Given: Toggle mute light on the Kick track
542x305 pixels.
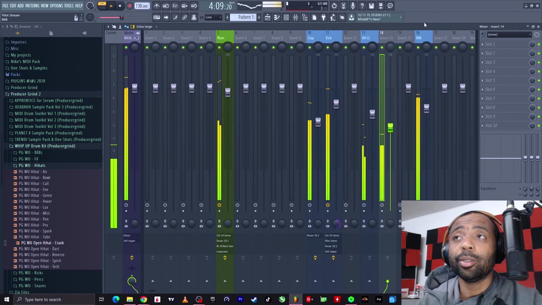Looking at the screenshot, I should (x=328, y=47).
